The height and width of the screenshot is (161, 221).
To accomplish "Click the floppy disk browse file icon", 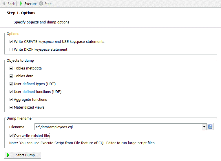I will 210,127.
